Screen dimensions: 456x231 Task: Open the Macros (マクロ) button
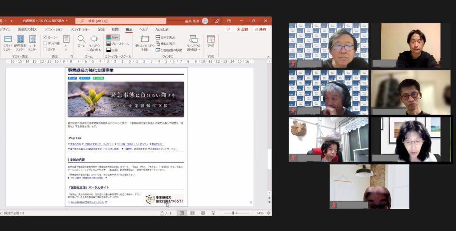point(211,41)
